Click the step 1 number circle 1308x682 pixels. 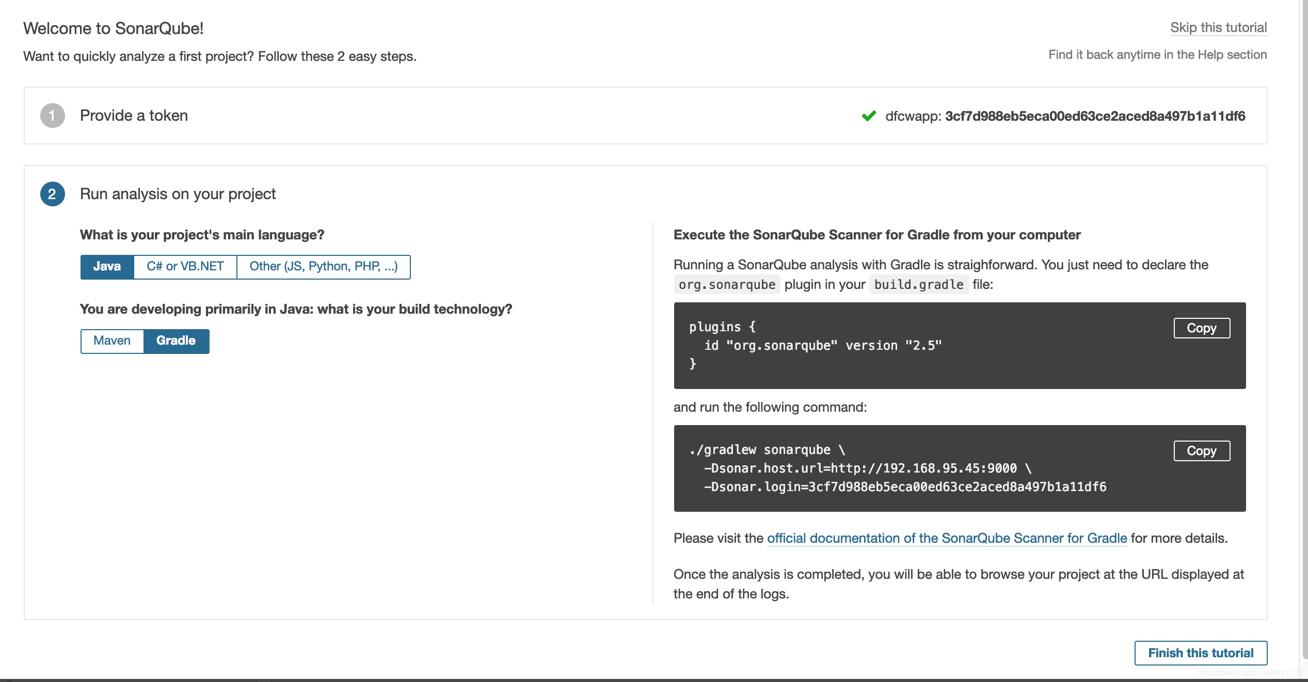click(x=53, y=116)
